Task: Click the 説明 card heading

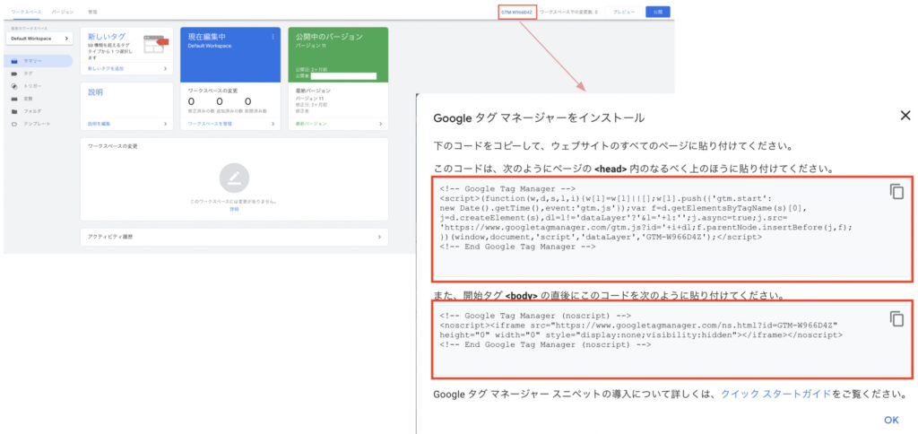Action: (x=95, y=92)
